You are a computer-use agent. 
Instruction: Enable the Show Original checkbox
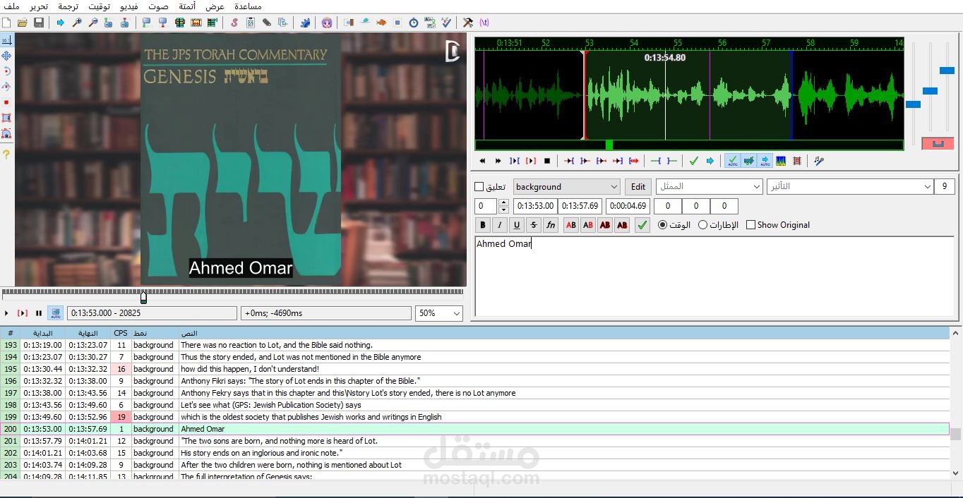(751, 225)
